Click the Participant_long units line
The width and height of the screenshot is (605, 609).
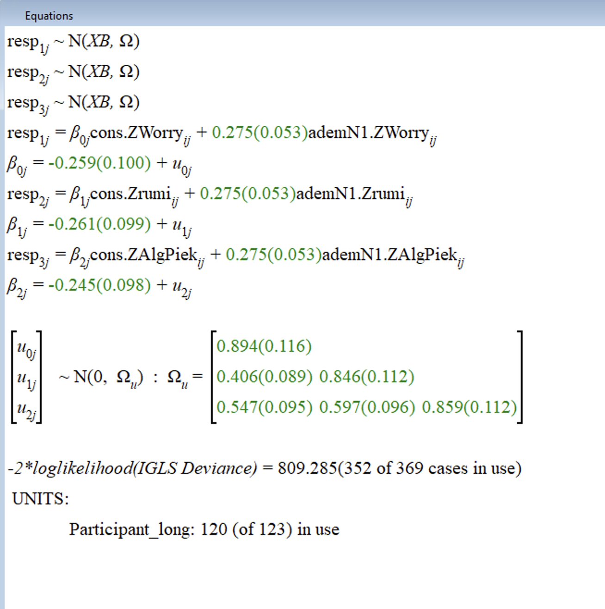point(204,529)
